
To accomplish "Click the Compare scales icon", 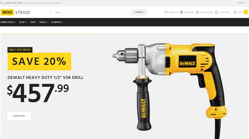I will [x=181, y=12].
